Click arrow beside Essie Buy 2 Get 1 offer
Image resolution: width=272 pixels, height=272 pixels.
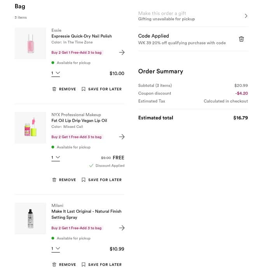tap(122, 52)
